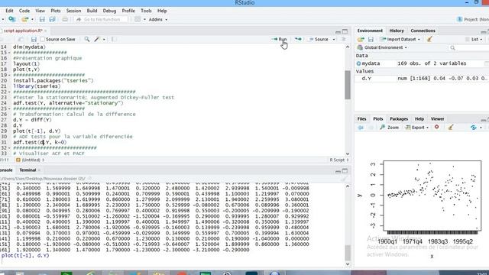Image resolution: width=489 pixels, height=275 pixels.
Task: Refresh current plot icon
Action: point(474,128)
